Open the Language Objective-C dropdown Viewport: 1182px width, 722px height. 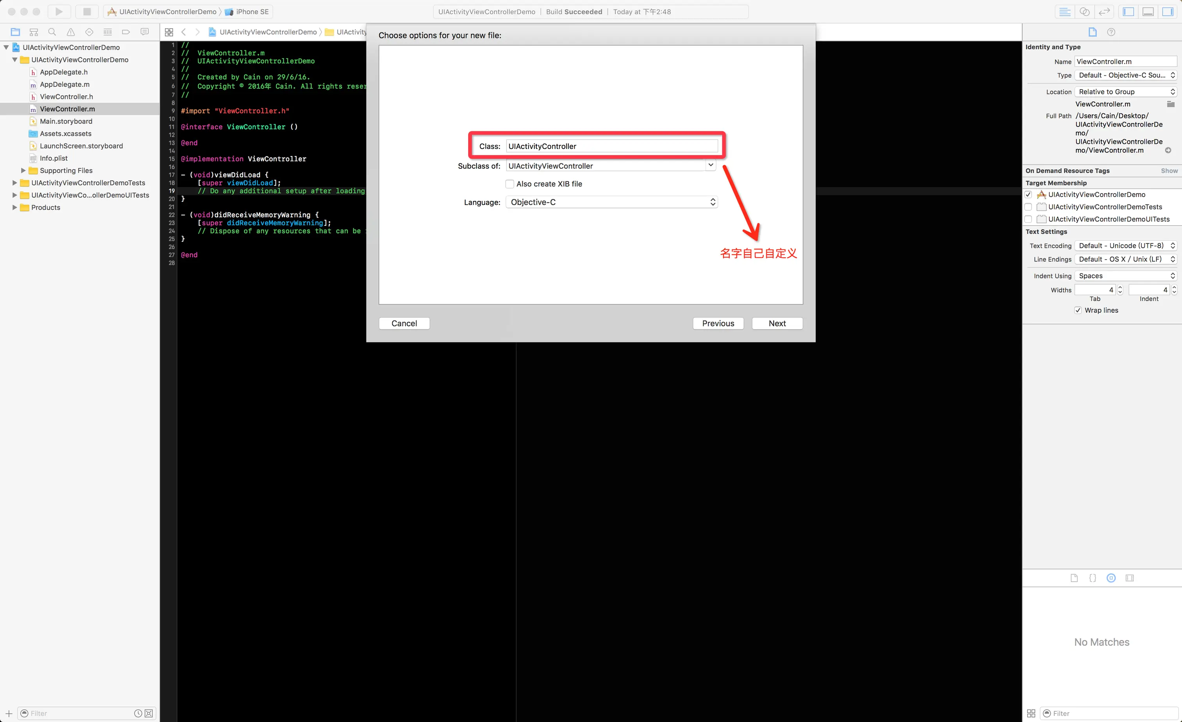click(612, 202)
